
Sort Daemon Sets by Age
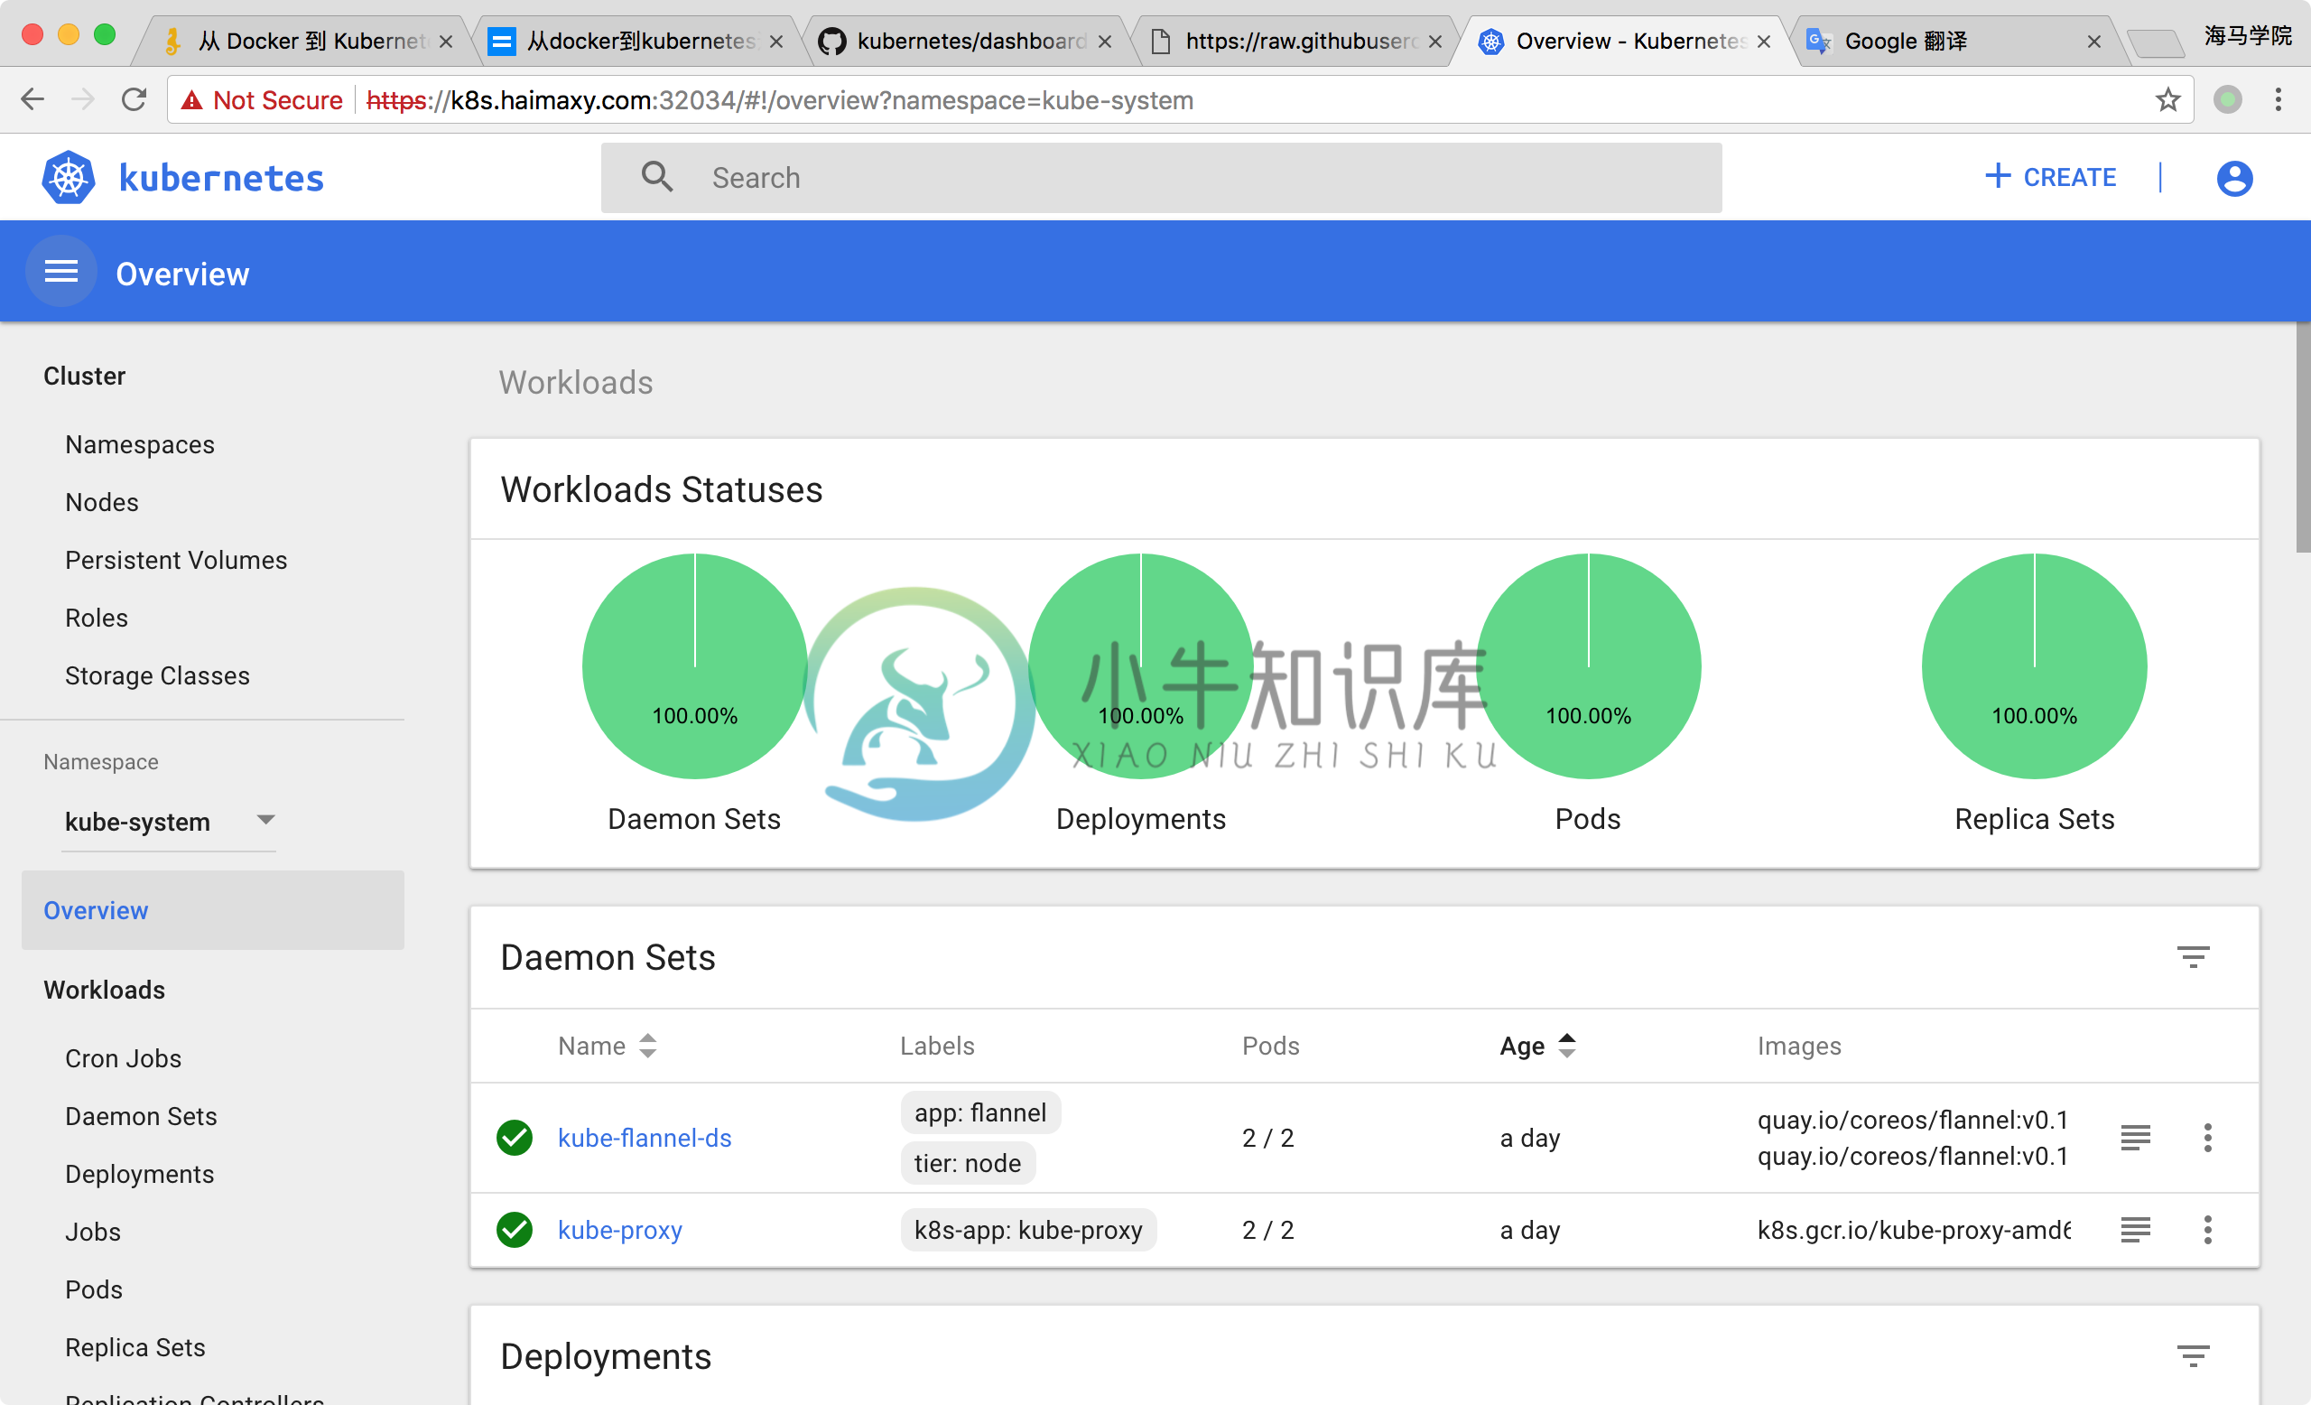[x=1538, y=1046]
